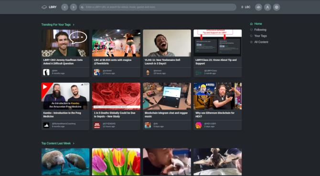Click the icon beside All Content
Viewport: 320px width, 176px height.
[251, 42]
